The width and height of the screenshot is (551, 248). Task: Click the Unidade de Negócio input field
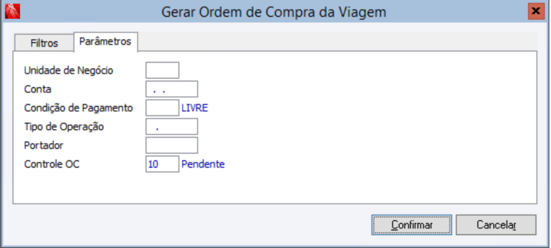(162, 70)
